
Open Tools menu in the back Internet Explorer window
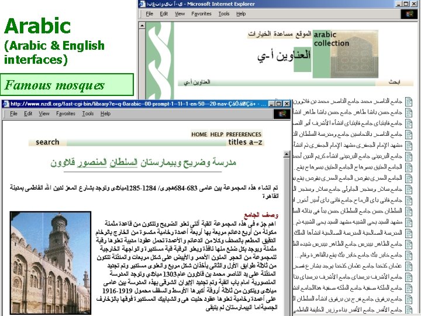223,13
